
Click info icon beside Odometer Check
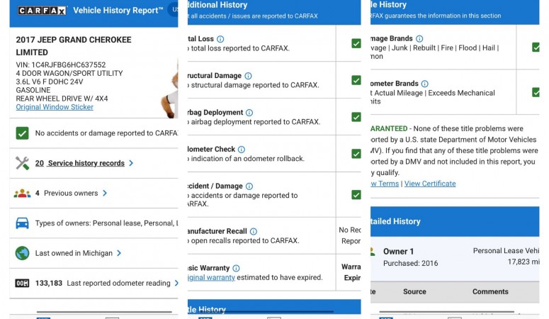pyautogui.click(x=242, y=150)
